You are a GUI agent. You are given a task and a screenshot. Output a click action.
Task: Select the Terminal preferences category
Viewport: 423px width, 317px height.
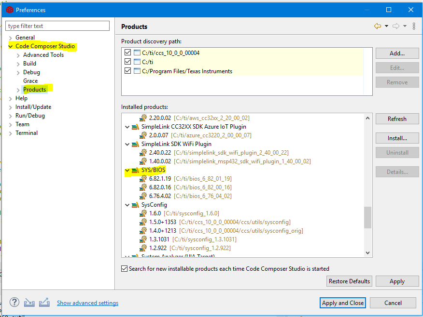(x=27, y=132)
